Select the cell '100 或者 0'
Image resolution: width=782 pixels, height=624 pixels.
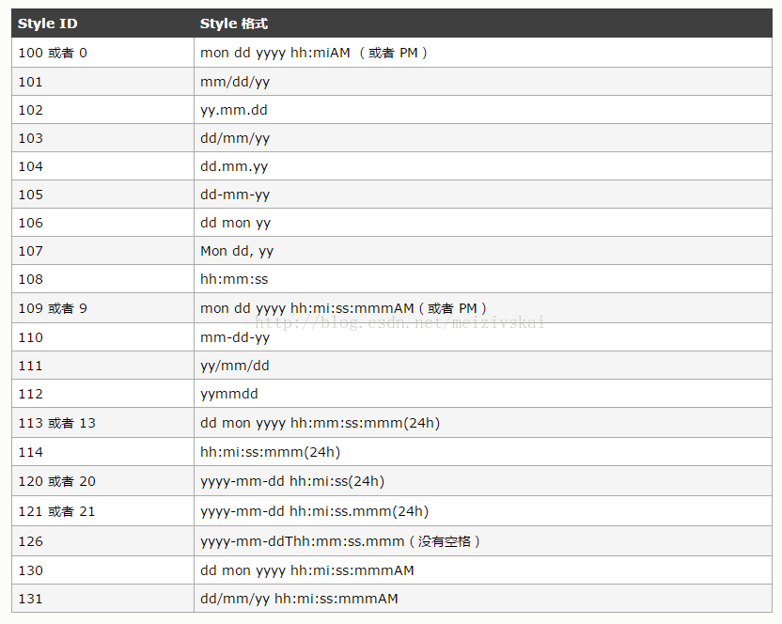coord(102,53)
